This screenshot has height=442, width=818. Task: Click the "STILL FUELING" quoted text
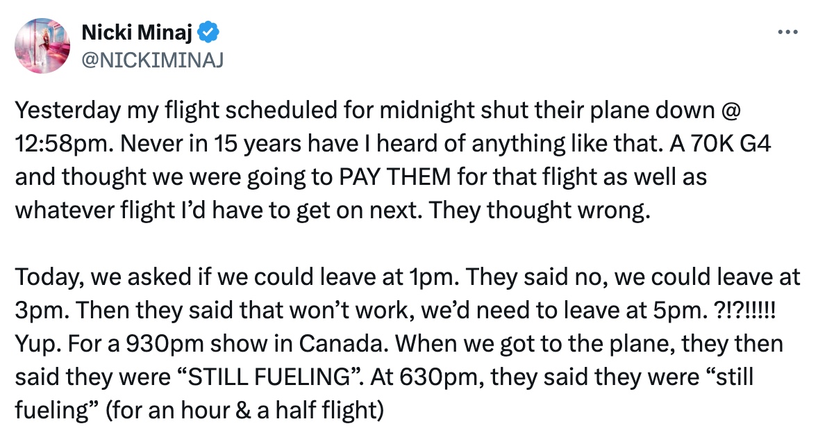click(268, 377)
